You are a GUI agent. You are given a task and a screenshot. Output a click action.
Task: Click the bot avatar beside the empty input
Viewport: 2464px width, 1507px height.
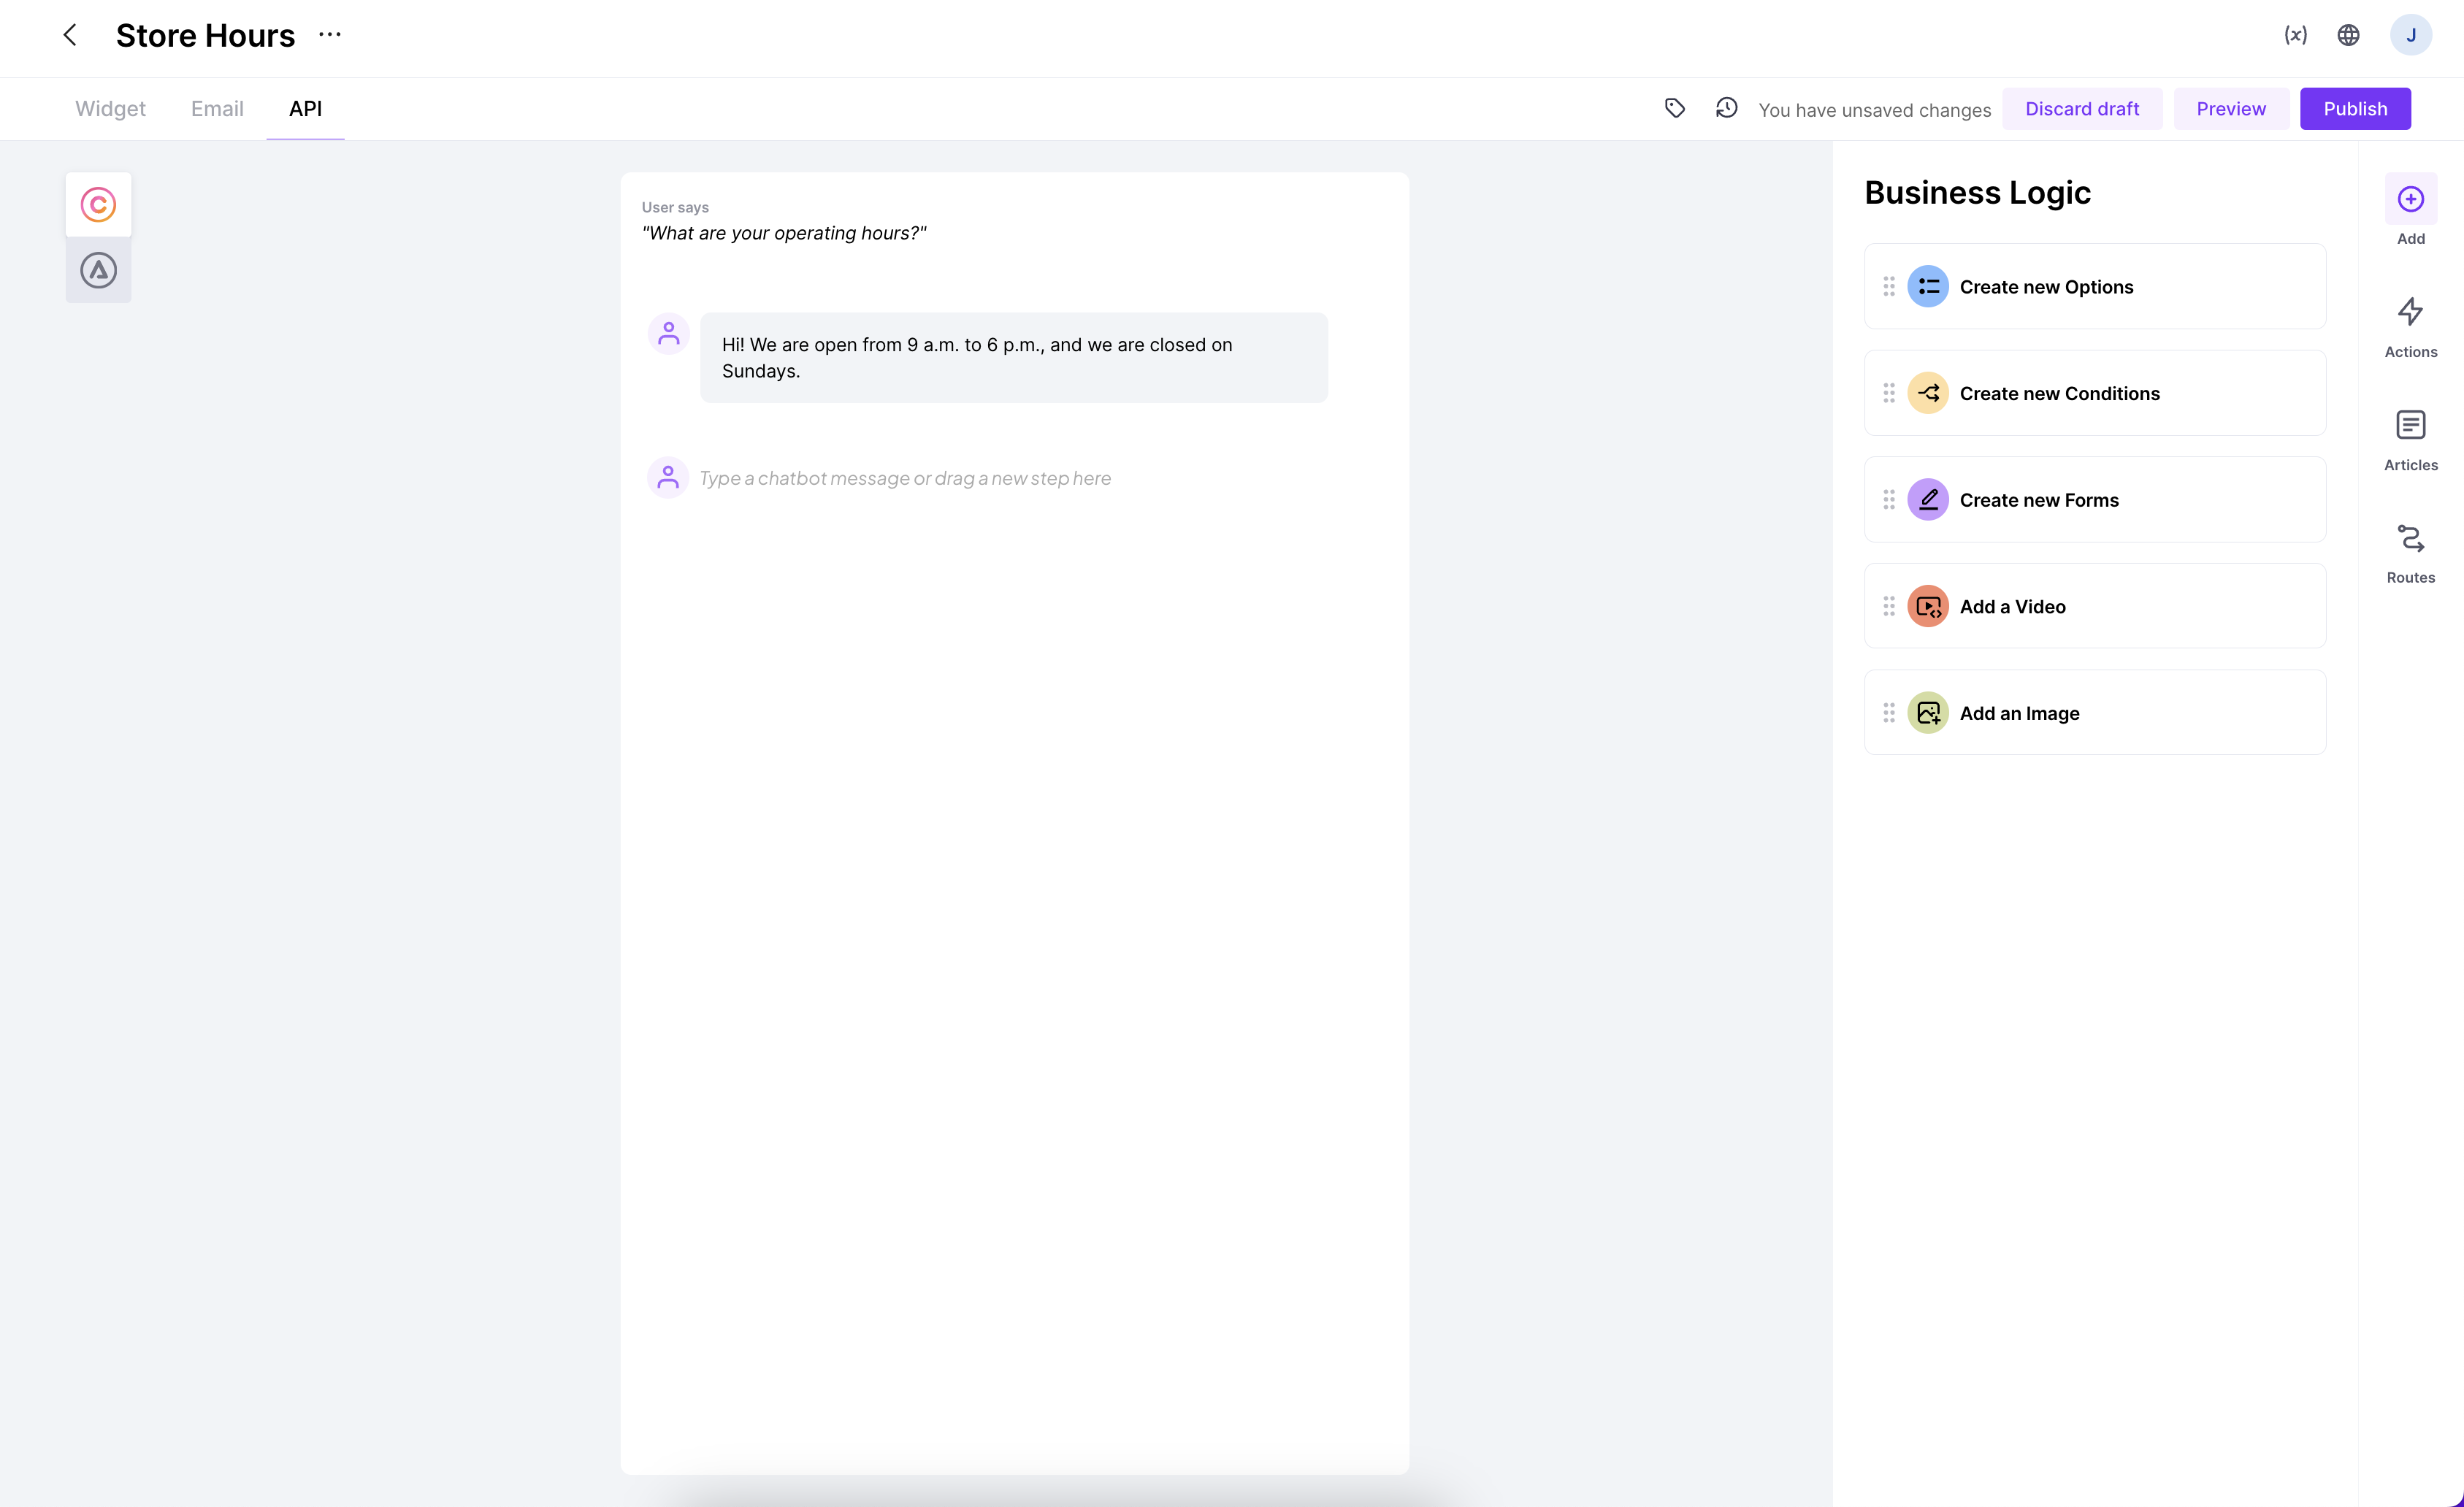click(668, 477)
